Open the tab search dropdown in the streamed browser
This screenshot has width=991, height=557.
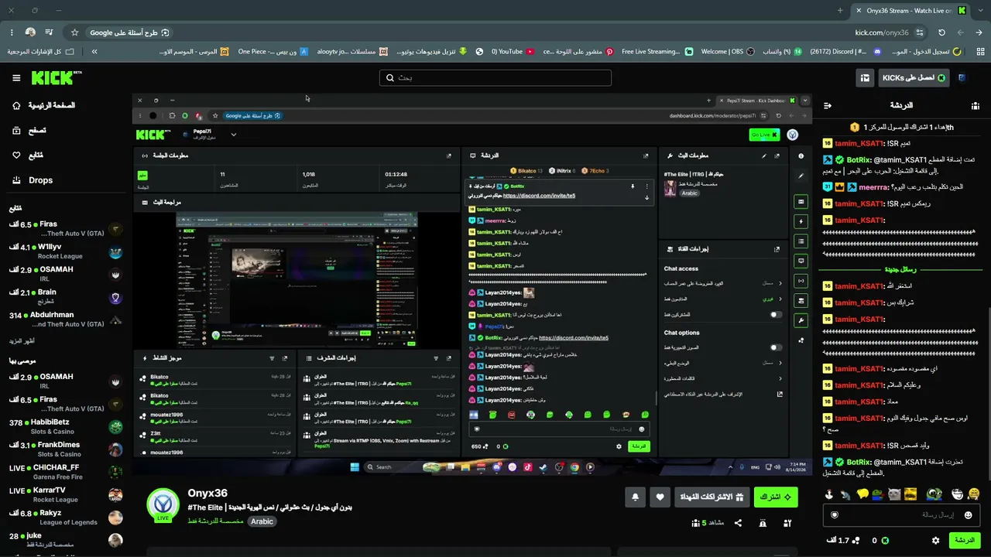805,101
